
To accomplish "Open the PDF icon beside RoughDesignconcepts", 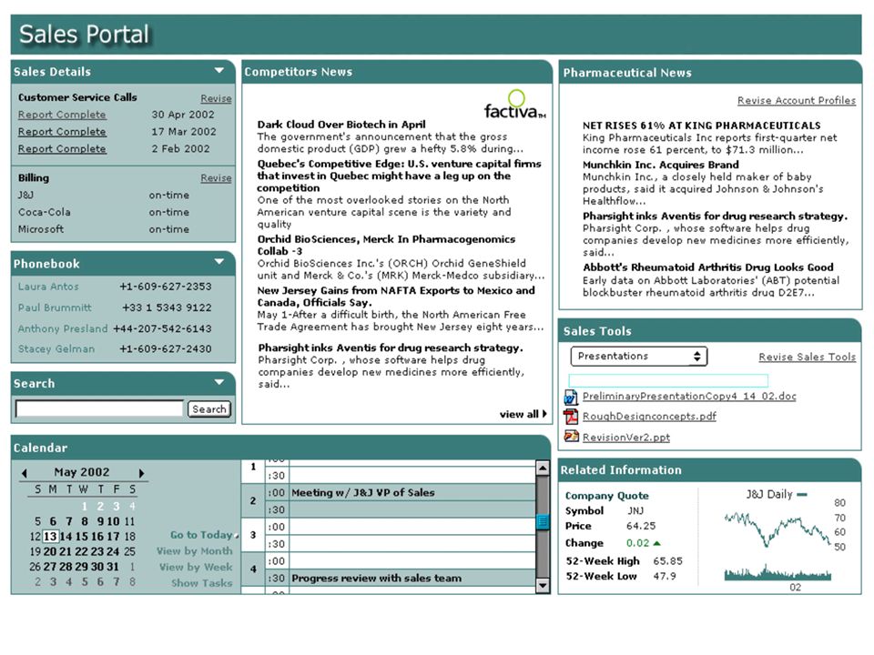I will [570, 417].
